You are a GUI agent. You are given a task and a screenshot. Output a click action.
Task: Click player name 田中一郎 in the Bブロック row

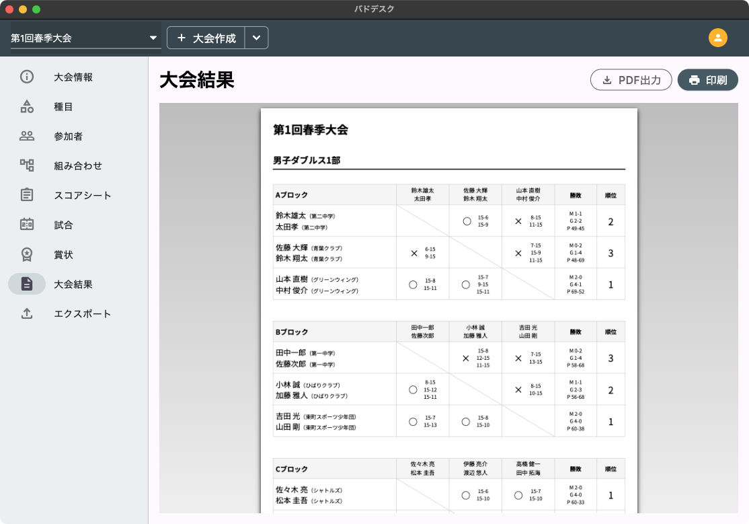click(290, 353)
